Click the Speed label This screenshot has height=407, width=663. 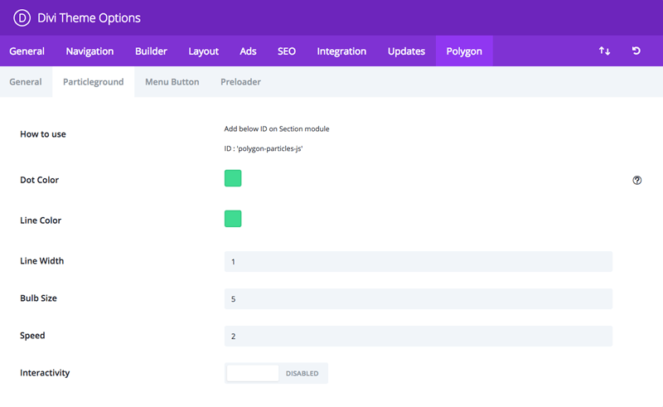tap(32, 336)
